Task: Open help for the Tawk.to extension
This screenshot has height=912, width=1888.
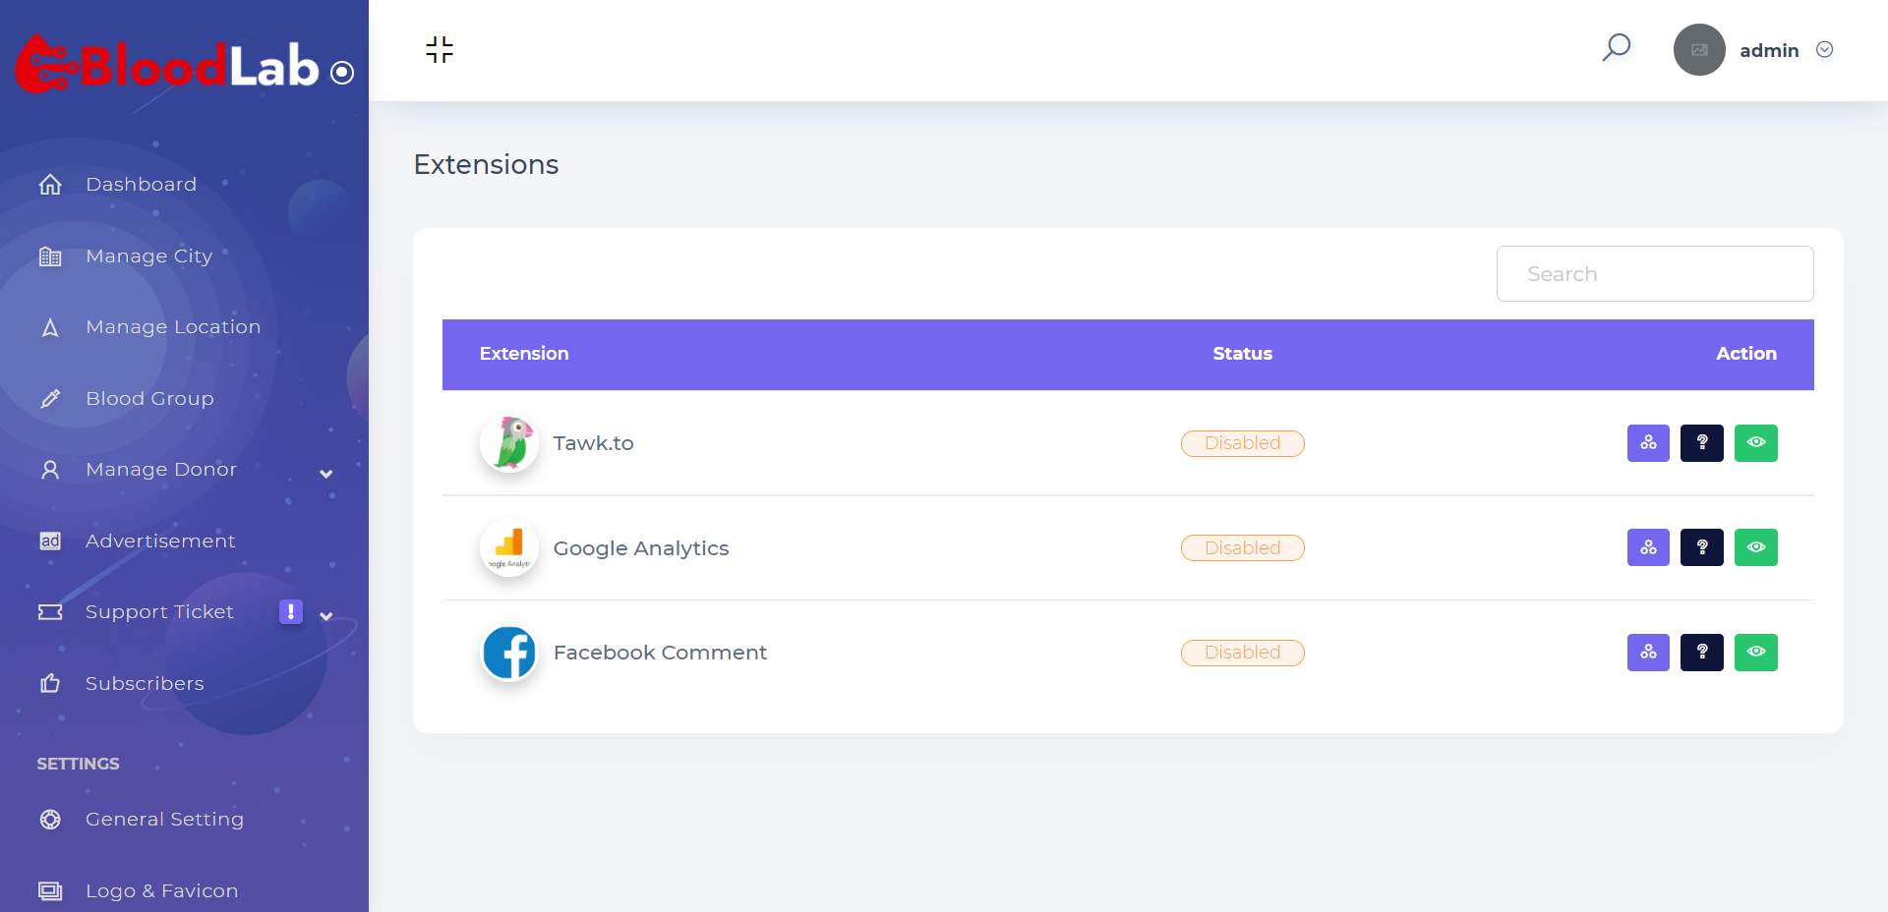Action: point(1702,443)
